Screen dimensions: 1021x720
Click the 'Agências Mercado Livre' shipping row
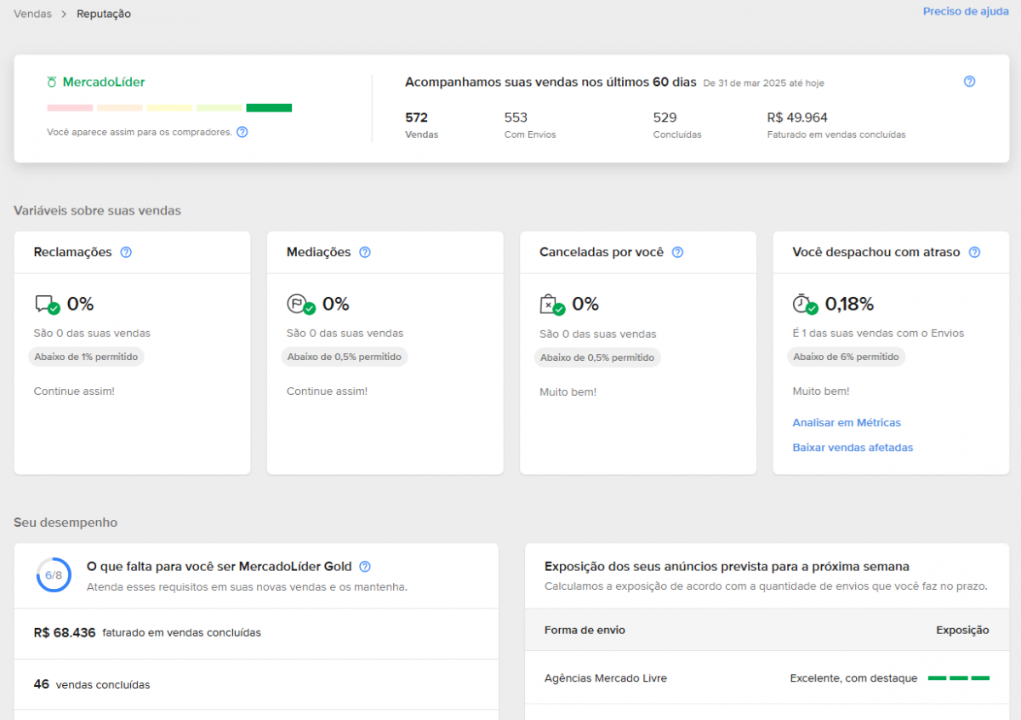767,678
